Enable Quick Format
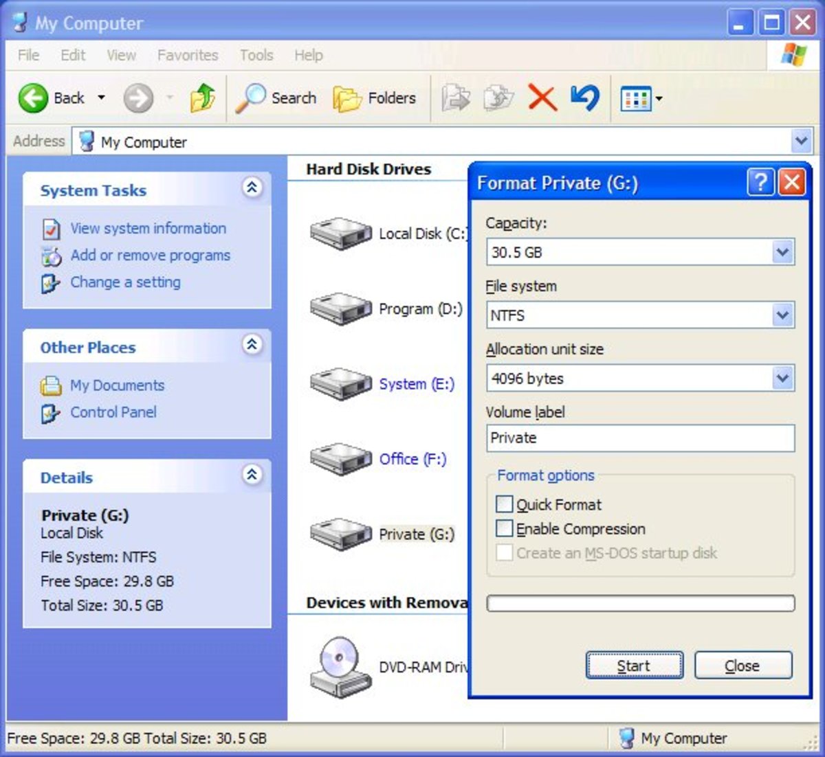Image resolution: width=825 pixels, height=757 pixels. tap(505, 504)
